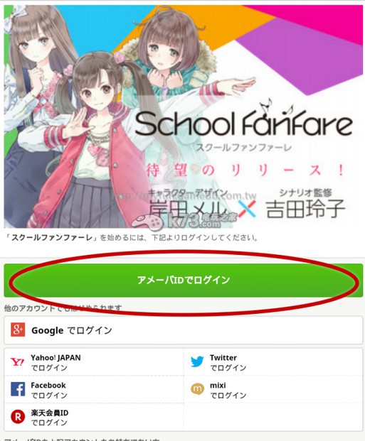The image size is (365, 441).
Task: Click the 待望のリリース pink text
Action: pyautogui.click(x=245, y=170)
